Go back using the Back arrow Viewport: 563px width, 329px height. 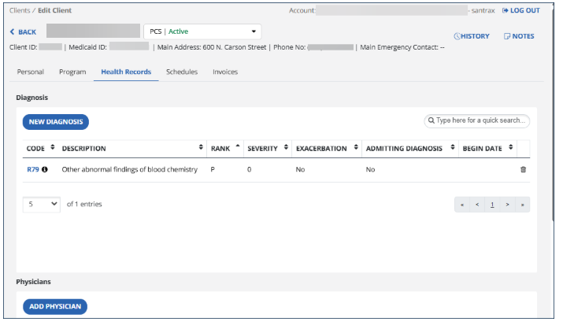pyautogui.click(x=23, y=31)
